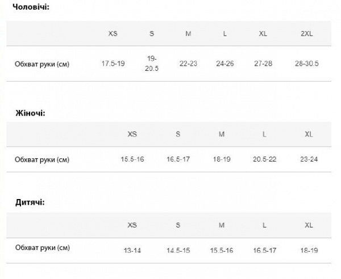Screen dimensions: 341x279
Task: Select the Обхват руки label in children's table
Action: [x=42, y=248]
